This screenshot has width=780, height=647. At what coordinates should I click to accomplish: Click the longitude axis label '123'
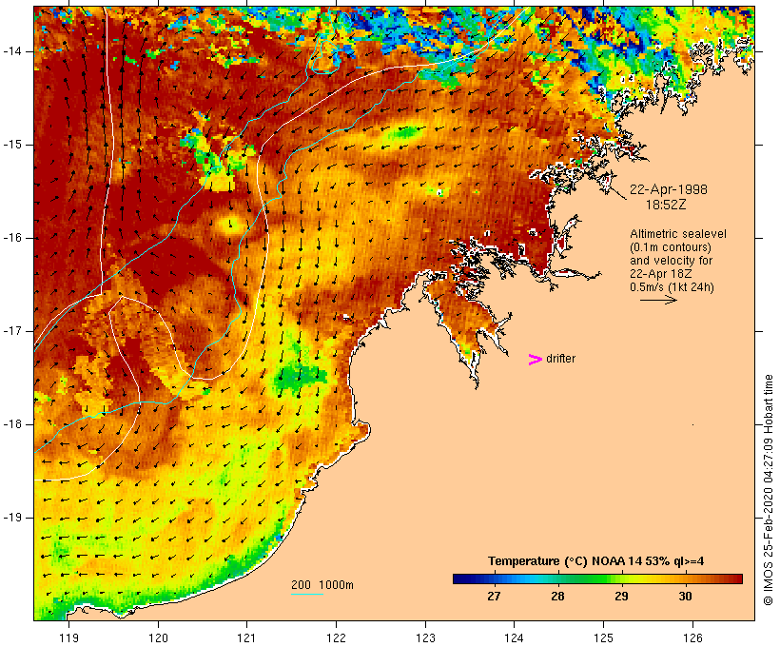pyautogui.click(x=425, y=637)
